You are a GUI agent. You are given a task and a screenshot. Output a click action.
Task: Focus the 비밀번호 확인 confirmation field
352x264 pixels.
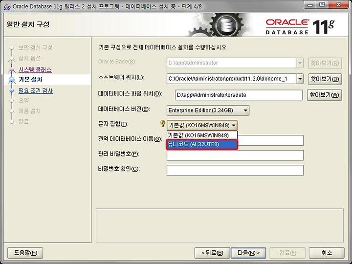235,170
